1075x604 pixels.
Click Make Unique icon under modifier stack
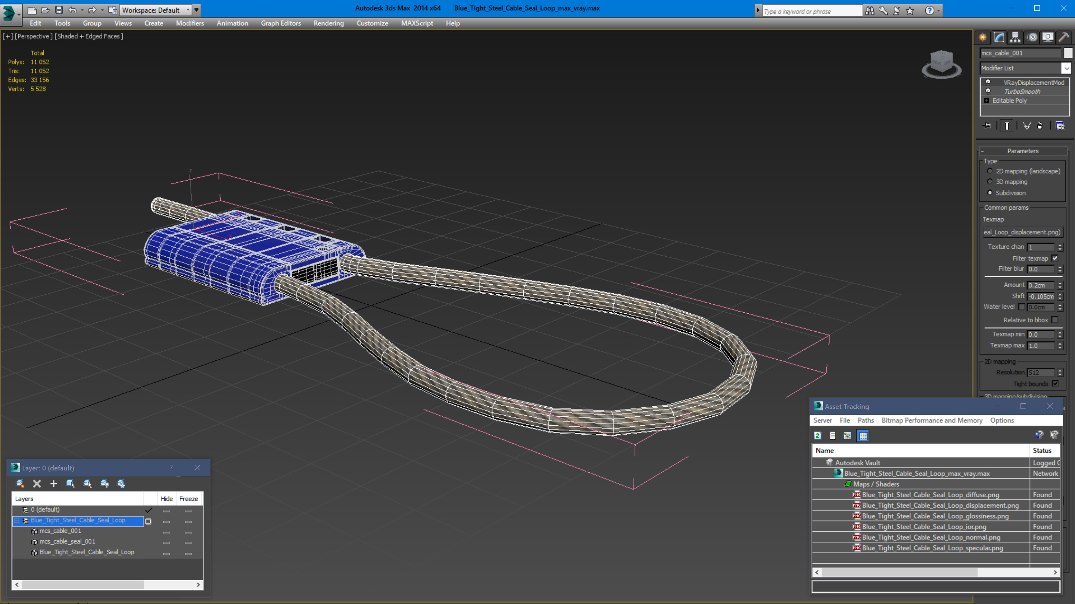point(1026,126)
